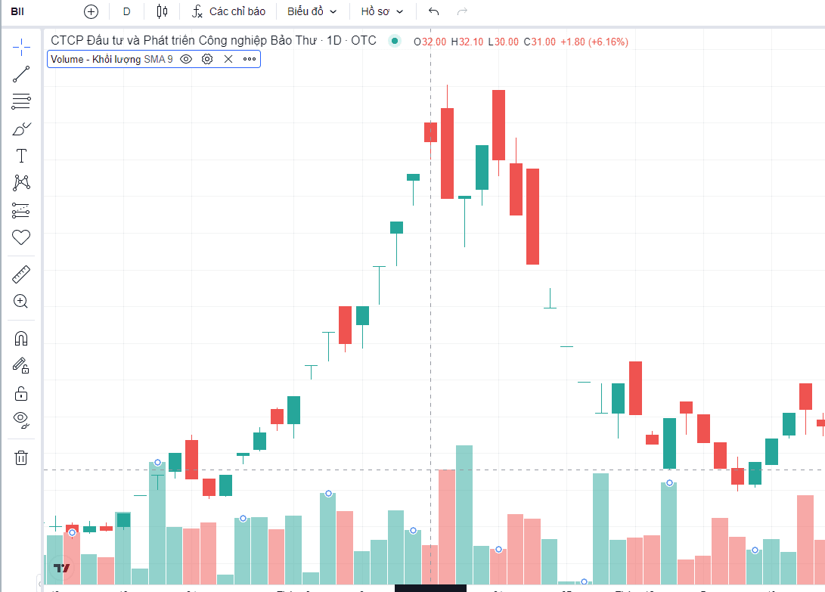The image size is (825, 592).
Task: Toggle lock all drawing tools
Action: 21,393
